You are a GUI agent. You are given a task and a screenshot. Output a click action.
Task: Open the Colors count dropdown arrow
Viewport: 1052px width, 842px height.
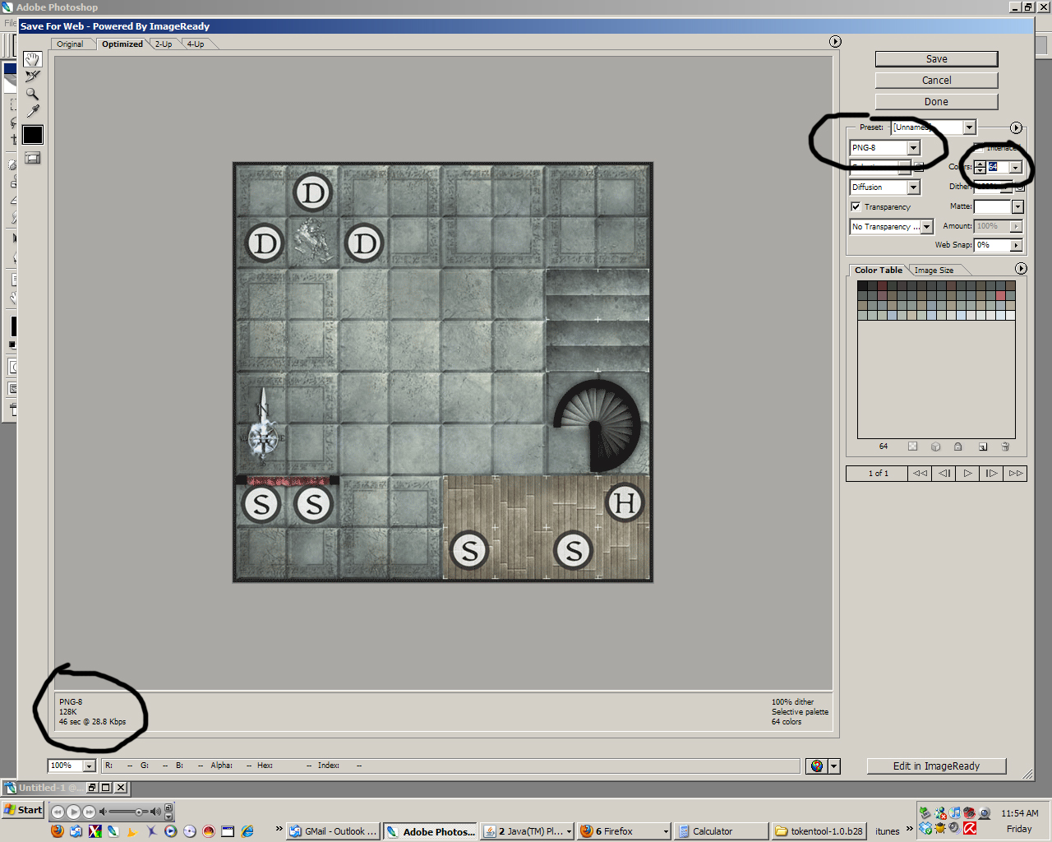[1016, 168]
